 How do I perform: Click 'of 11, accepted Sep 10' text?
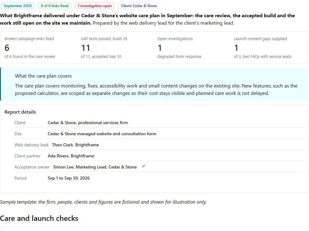coord(101,57)
